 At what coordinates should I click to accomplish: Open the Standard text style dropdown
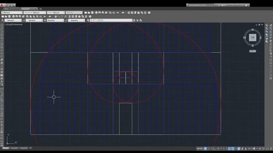point(13,20)
